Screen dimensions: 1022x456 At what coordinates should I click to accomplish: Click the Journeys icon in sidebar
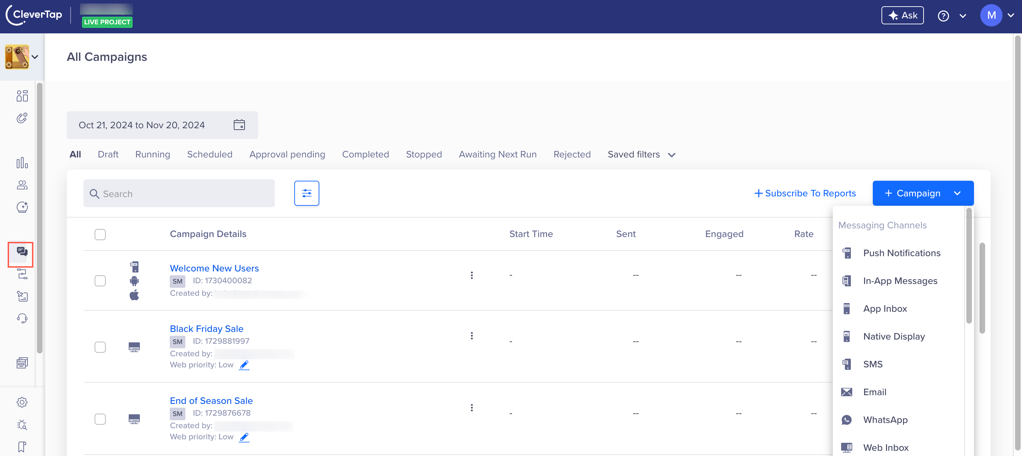coord(22,274)
